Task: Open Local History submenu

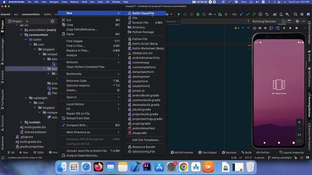Action: [x=91, y=104]
